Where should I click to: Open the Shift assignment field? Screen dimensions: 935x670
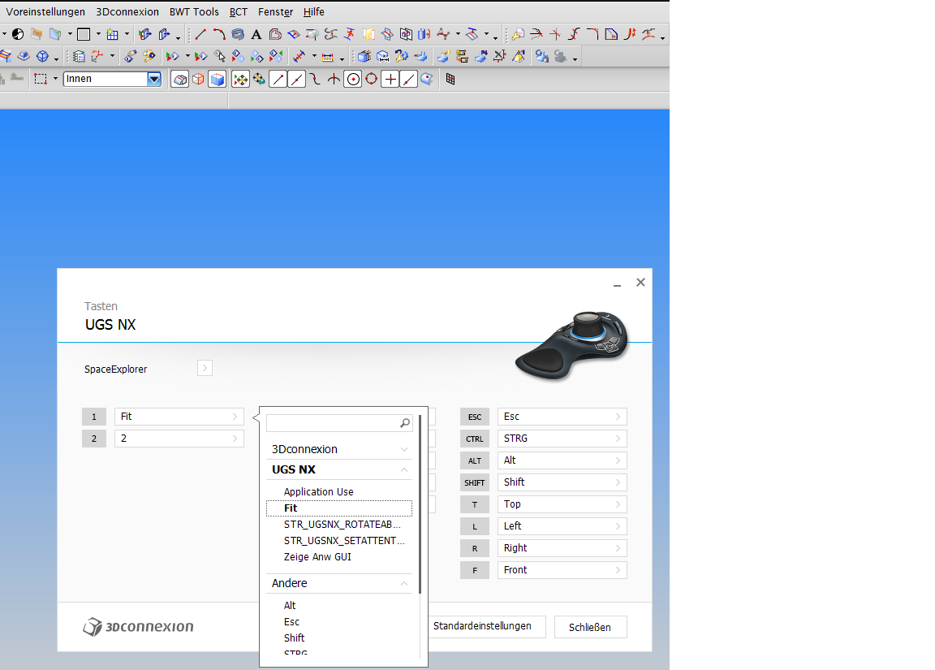point(562,482)
